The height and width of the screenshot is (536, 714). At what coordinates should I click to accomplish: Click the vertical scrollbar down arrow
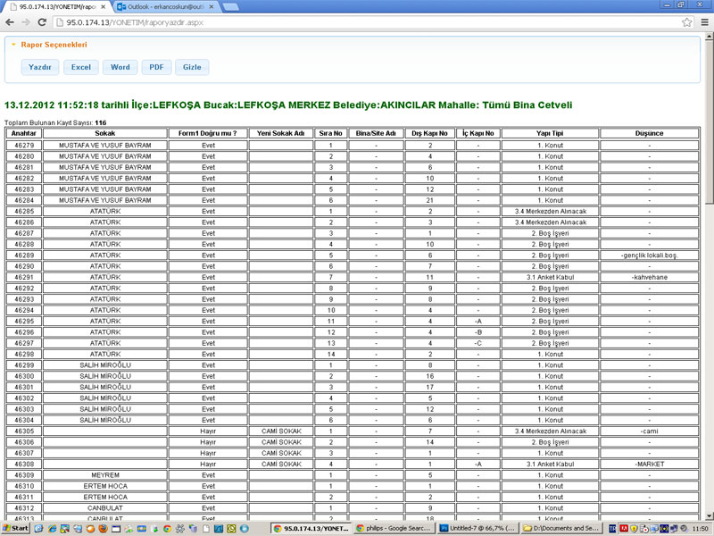[x=709, y=515]
